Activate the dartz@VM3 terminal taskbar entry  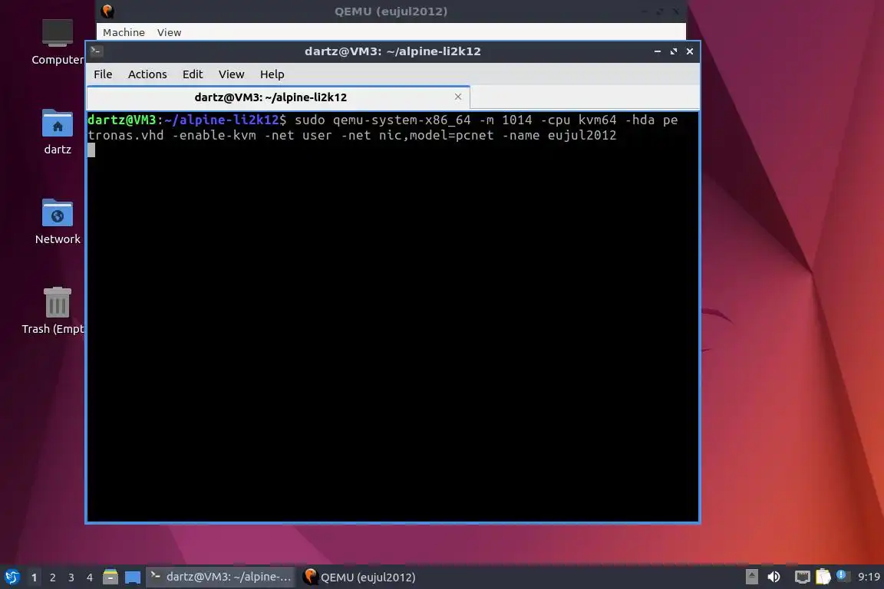point(220,577)
